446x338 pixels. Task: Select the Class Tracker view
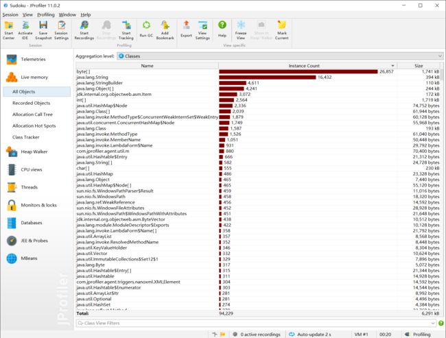click(26, 137)
